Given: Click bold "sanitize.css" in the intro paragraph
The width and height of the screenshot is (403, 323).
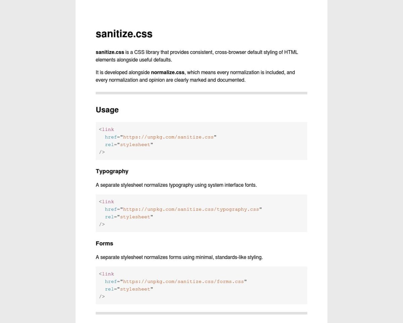Looking at the screenshot, I should [x=110, y=52].
